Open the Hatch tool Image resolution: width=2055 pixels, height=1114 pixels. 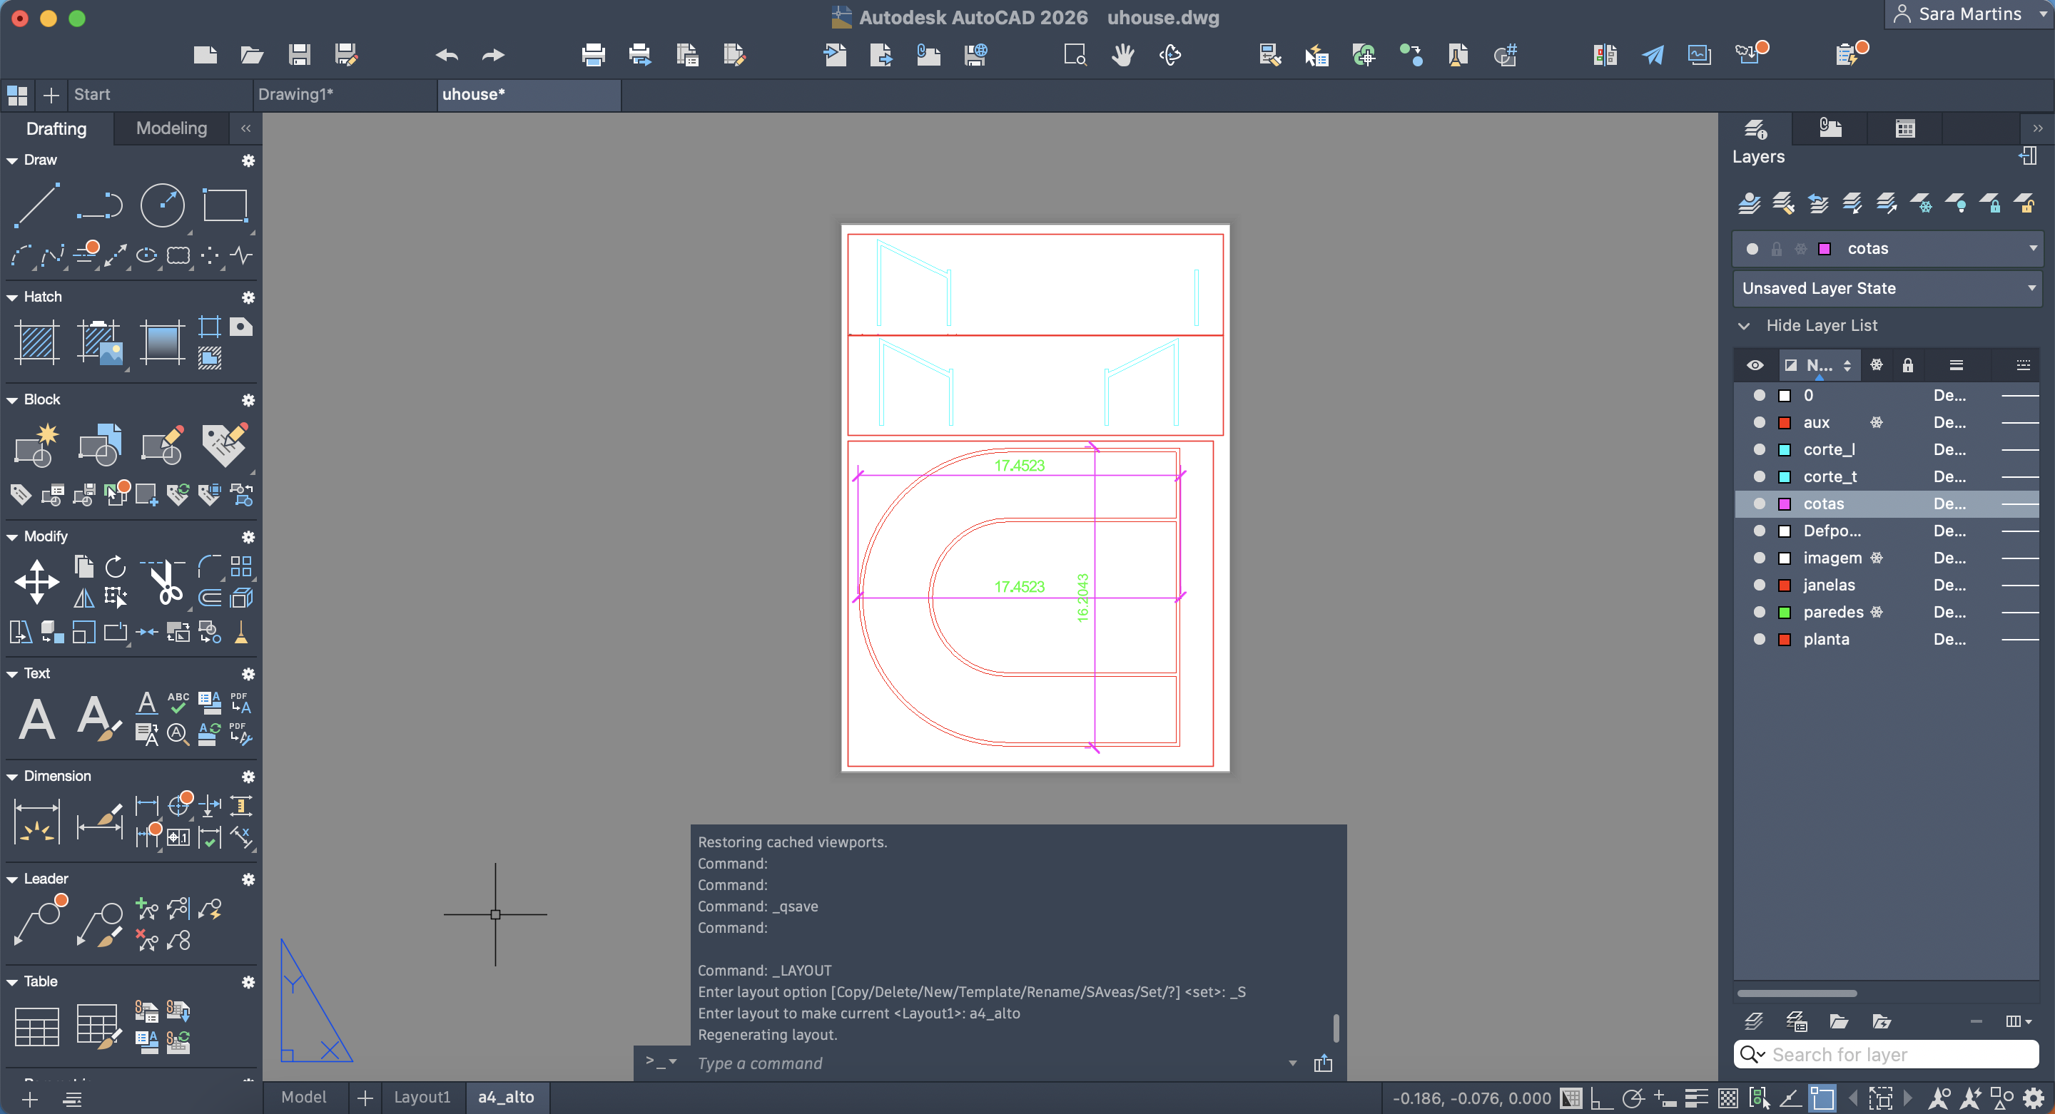(36, 343)
